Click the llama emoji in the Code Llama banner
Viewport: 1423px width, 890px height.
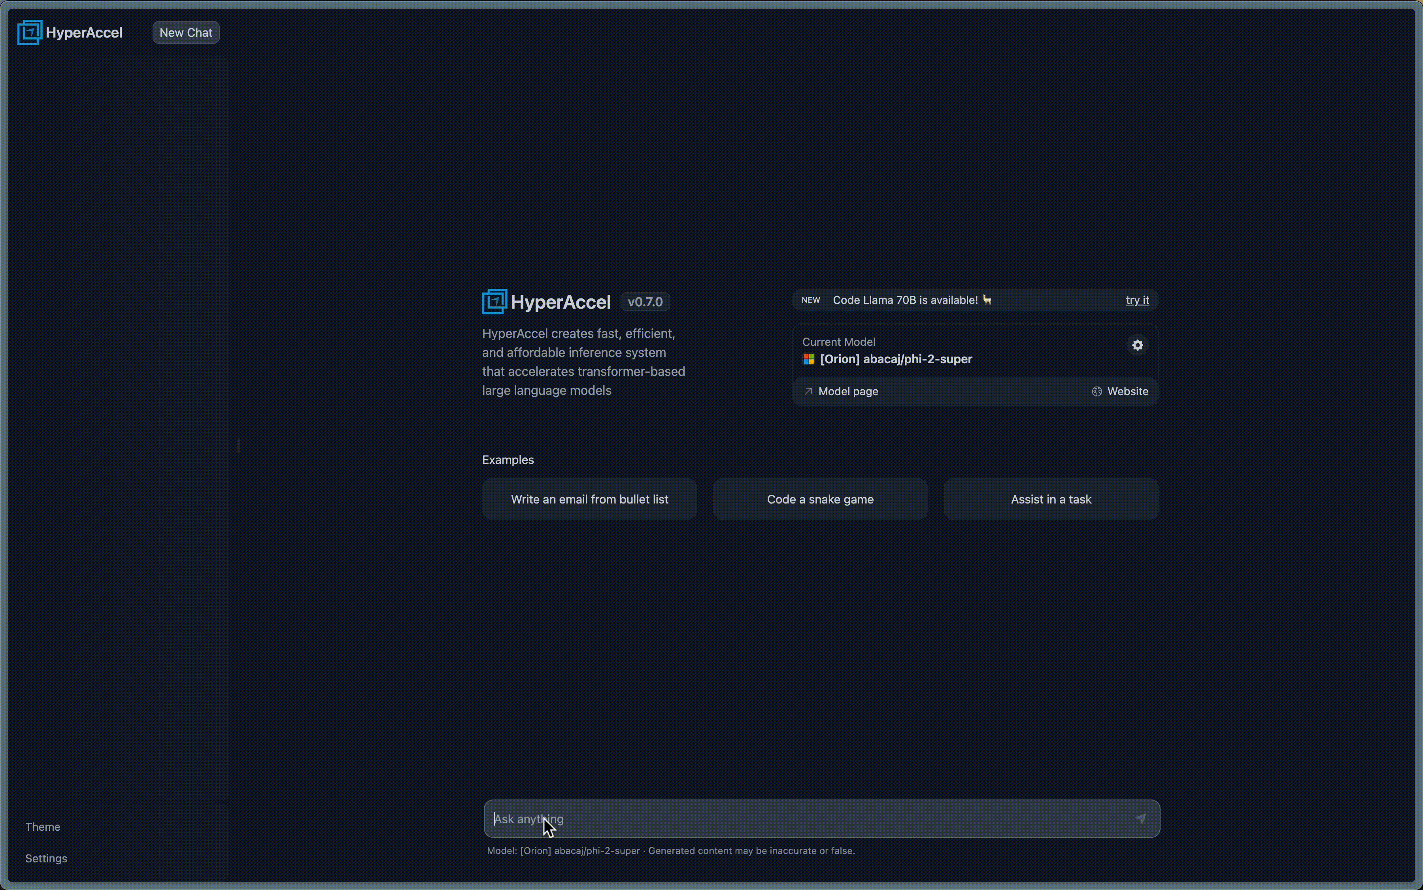(987, 300)
